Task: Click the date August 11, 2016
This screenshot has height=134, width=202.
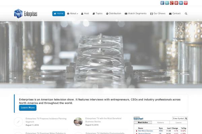Action: point(32,125)
